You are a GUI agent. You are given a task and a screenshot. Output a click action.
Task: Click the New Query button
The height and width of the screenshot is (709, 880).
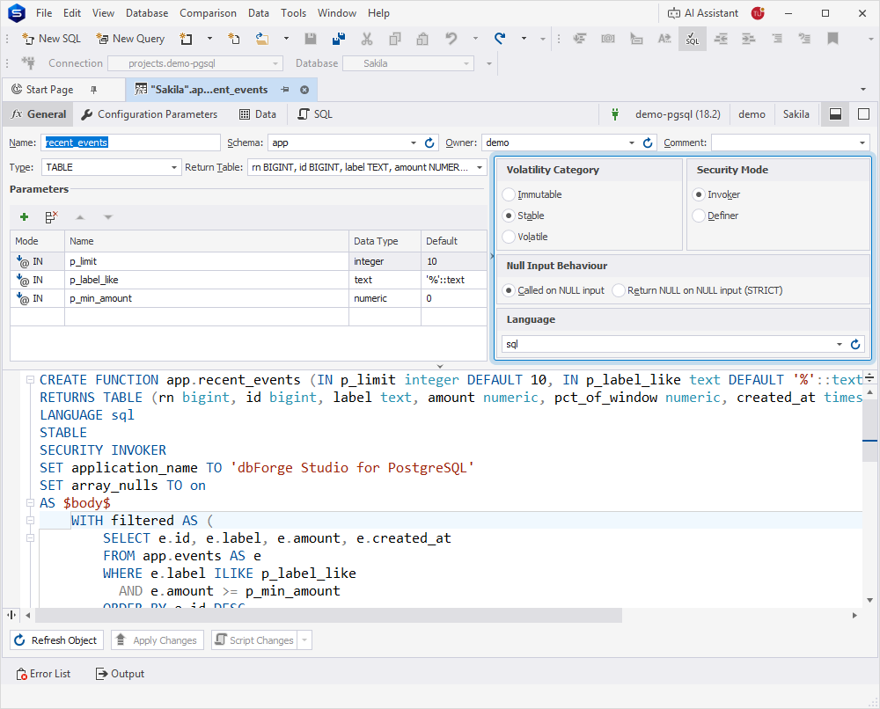click(130, 39)
